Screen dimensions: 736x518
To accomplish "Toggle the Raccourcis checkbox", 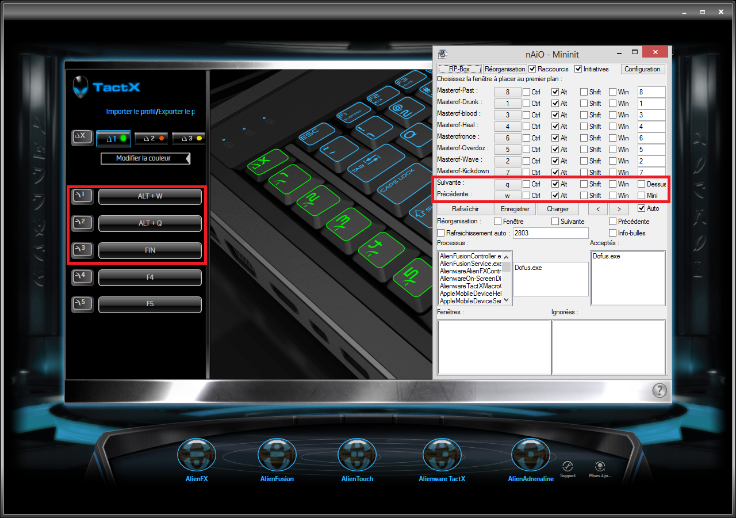I will (532, 69).
